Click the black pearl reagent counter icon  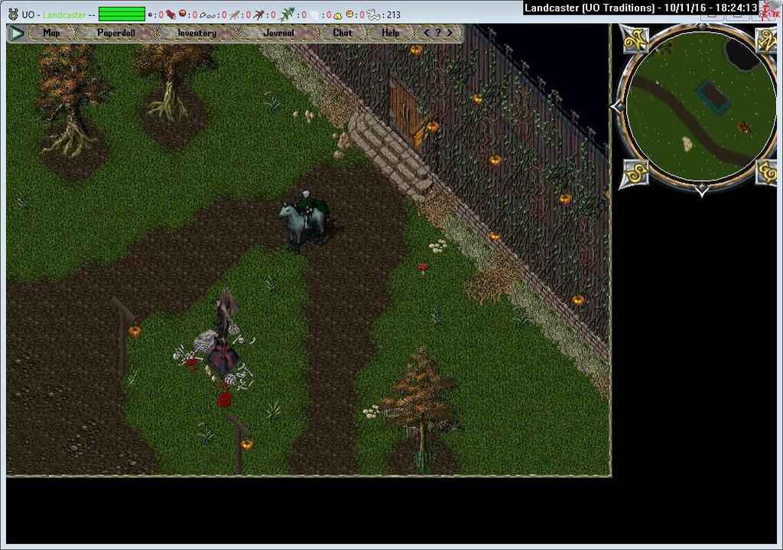click(x=151, y=15)
